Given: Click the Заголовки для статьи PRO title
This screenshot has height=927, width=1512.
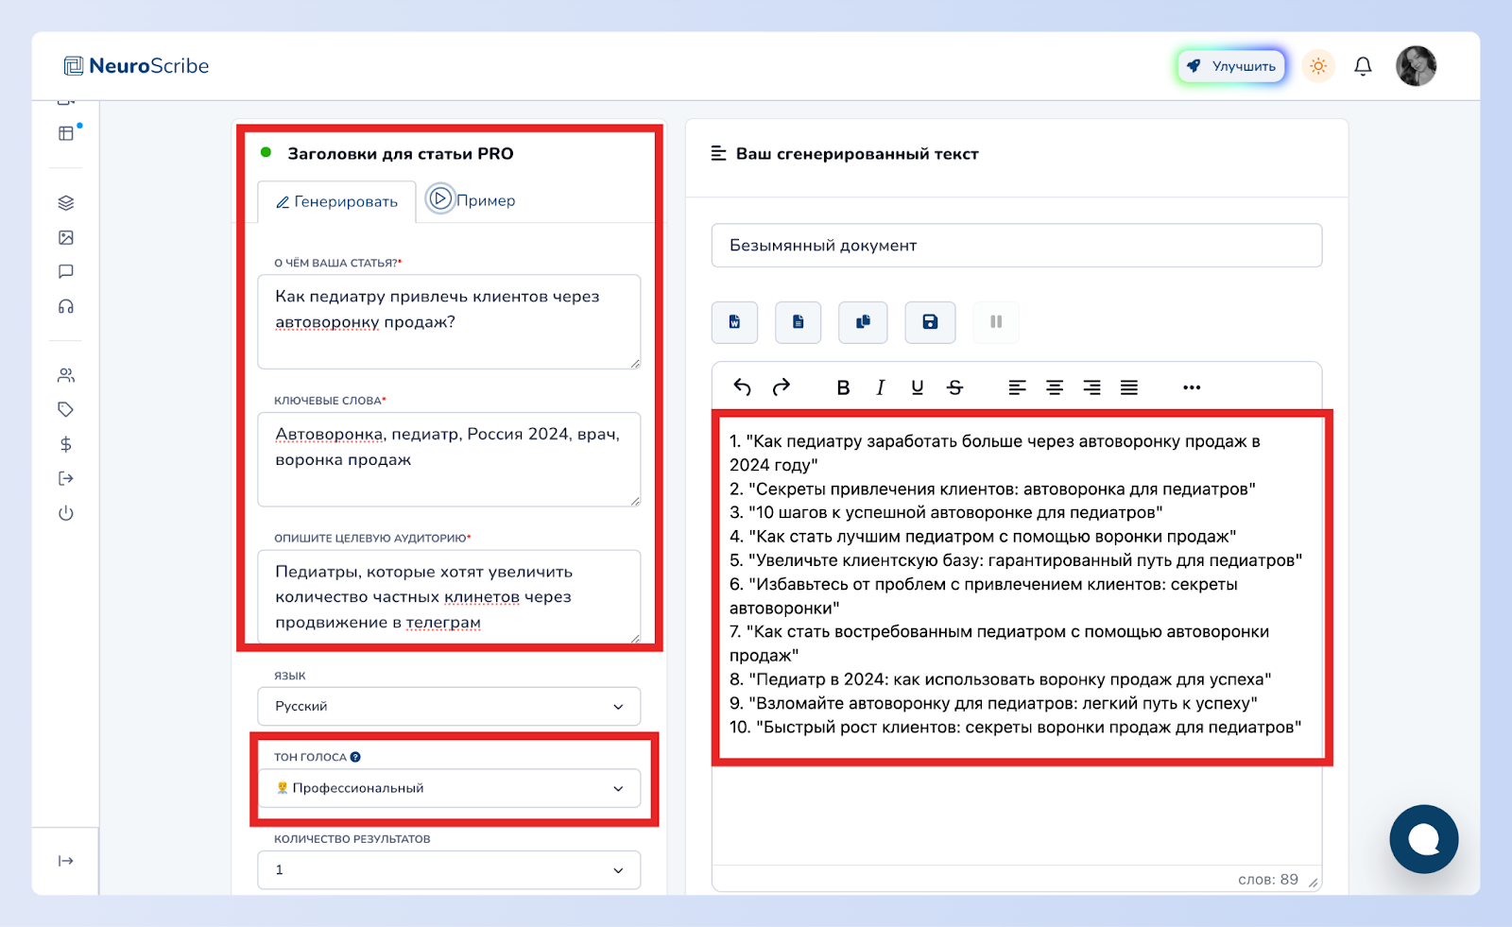Looking at the screenshot, I should tap(401, 154).
